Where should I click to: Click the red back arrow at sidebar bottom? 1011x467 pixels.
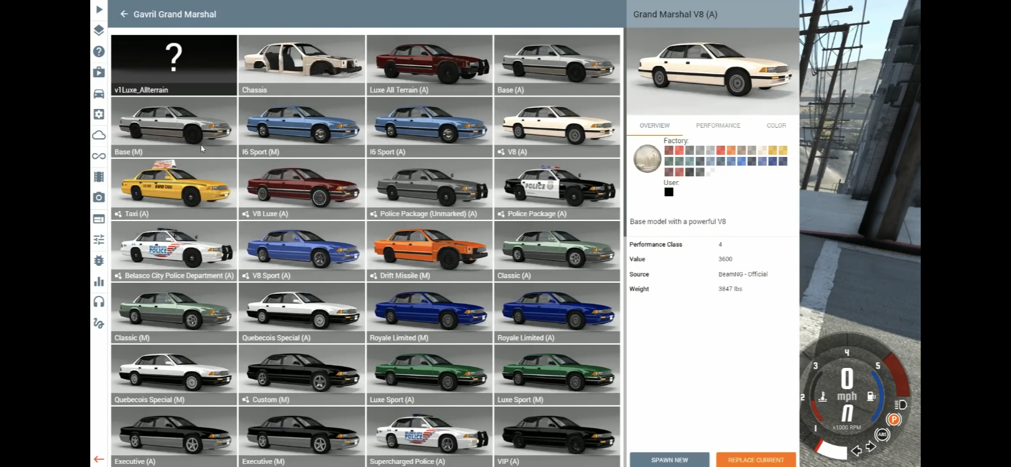tap(99, 460)
